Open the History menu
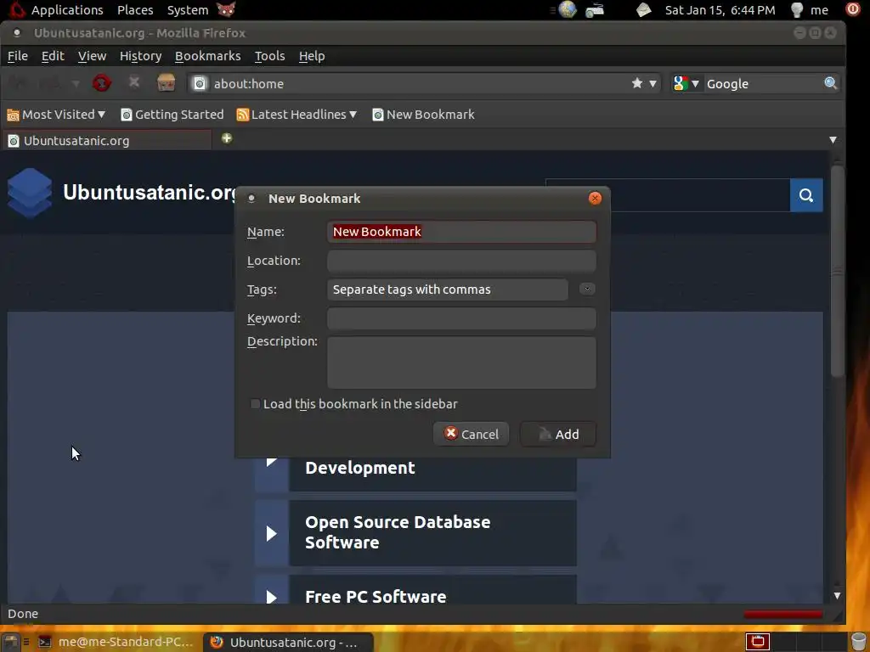The width and height of the screenshot is (870, 652). tap(140, 56)
